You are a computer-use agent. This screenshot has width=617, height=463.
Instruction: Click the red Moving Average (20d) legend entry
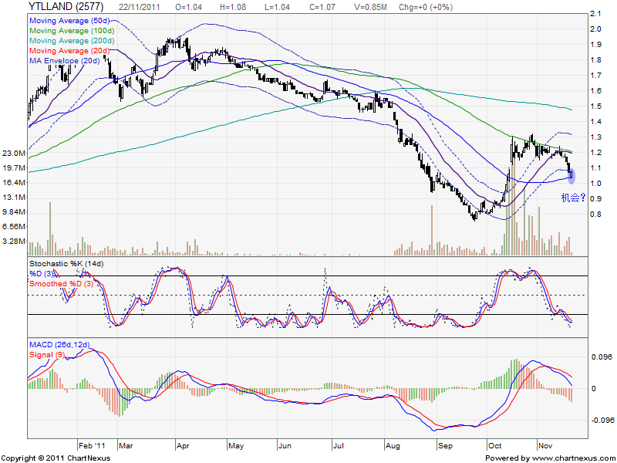coord(71,51)
